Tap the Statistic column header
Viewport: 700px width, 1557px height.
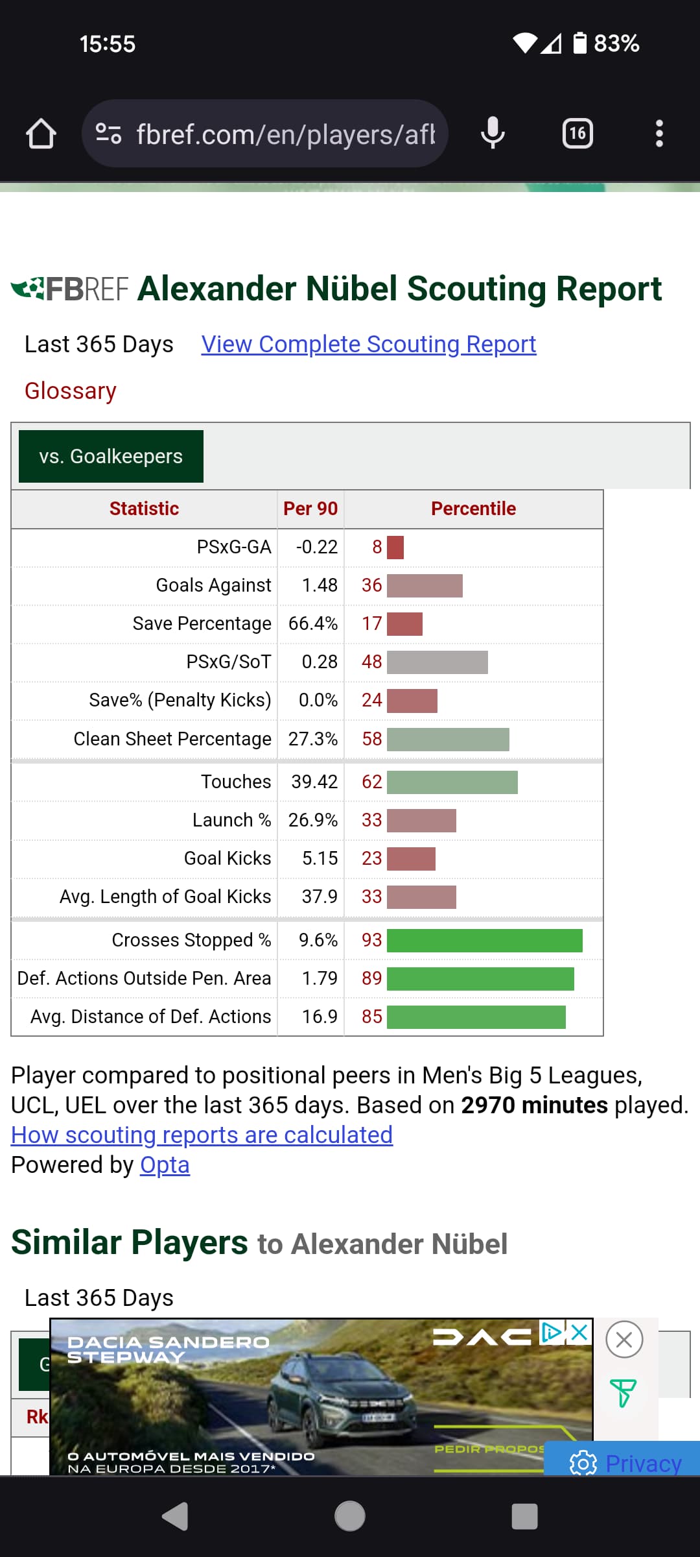(x=144, y=509)
